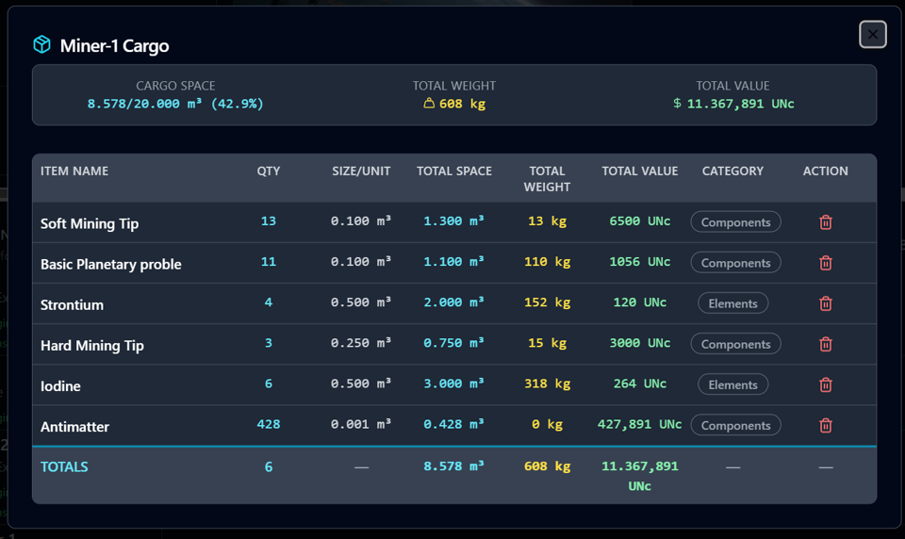Click the Cargo Space usage value
This screenshot has height=539, width=905.
(x=175, y=104)
